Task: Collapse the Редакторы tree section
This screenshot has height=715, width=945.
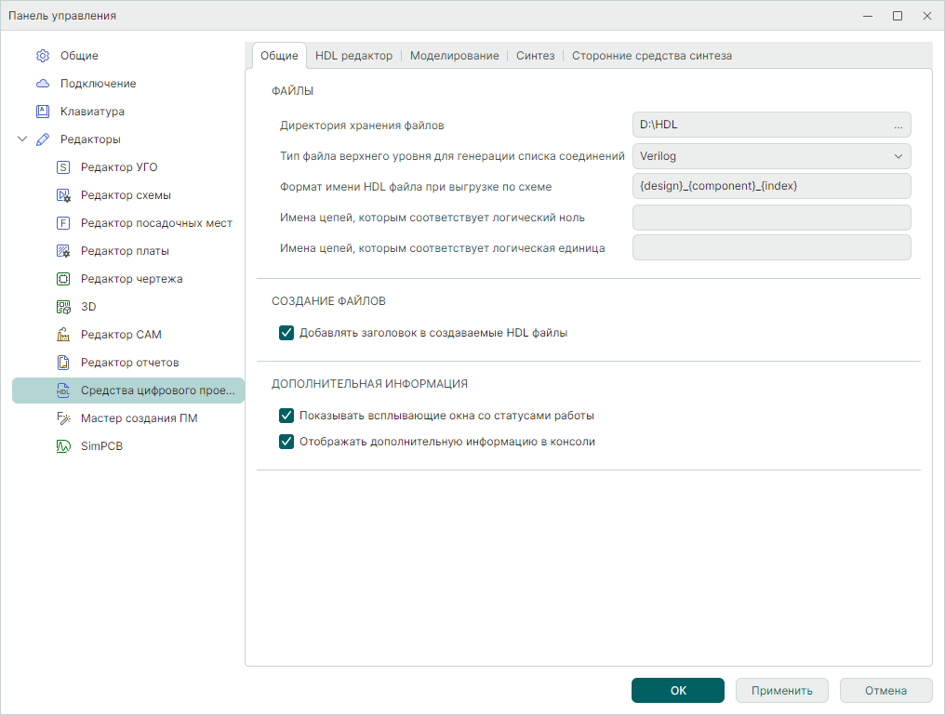Action: pyautogui.click(x=22, y=139)
